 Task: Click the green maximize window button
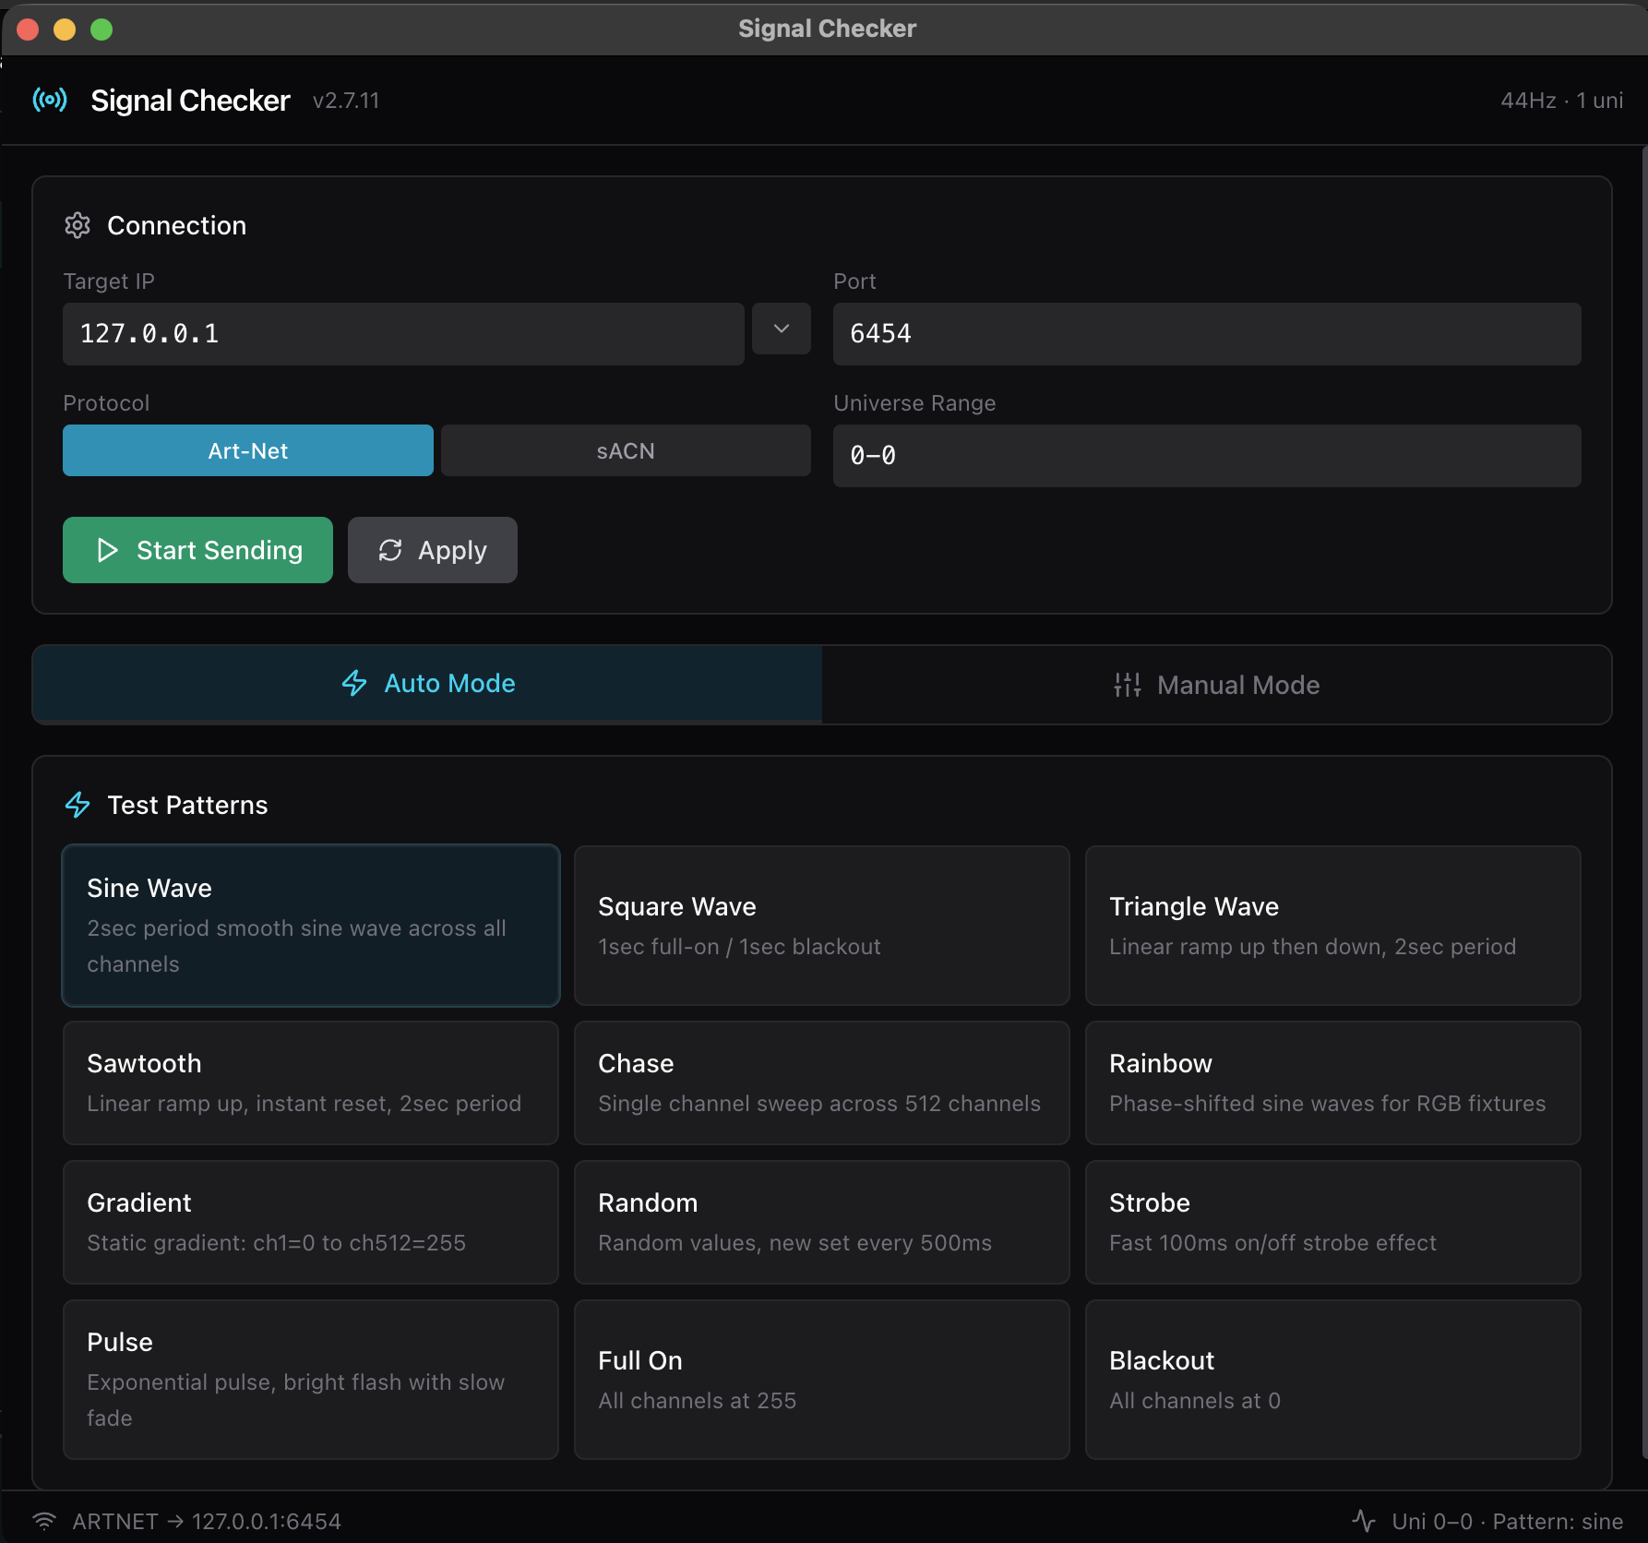coord(102,30)
